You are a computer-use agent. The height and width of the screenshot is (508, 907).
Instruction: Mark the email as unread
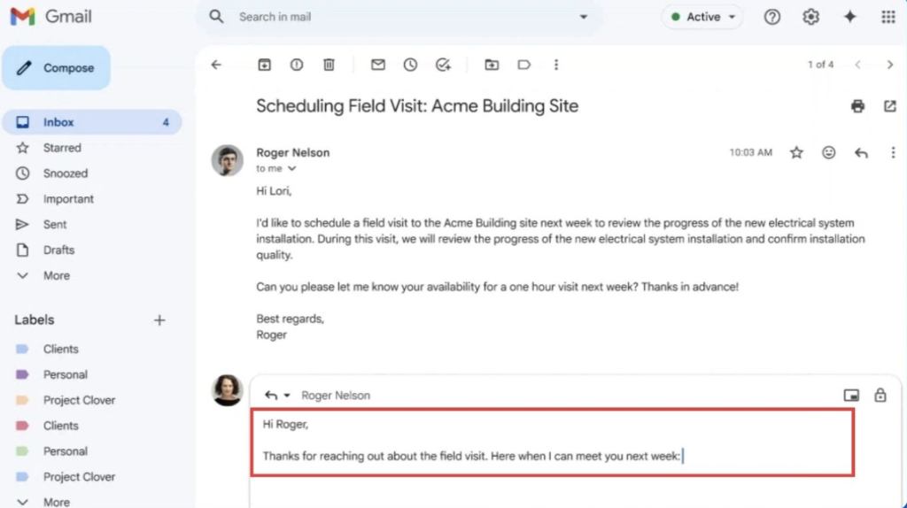point(378,65)
